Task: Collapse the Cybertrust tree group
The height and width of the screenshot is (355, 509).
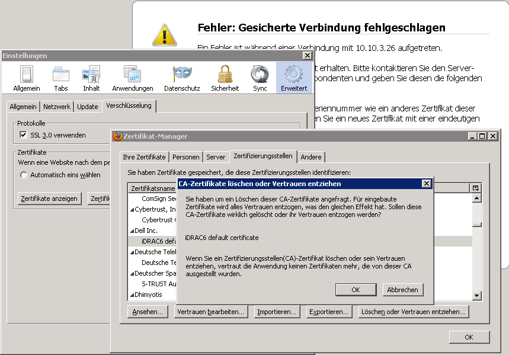Action: click(132, 209)
